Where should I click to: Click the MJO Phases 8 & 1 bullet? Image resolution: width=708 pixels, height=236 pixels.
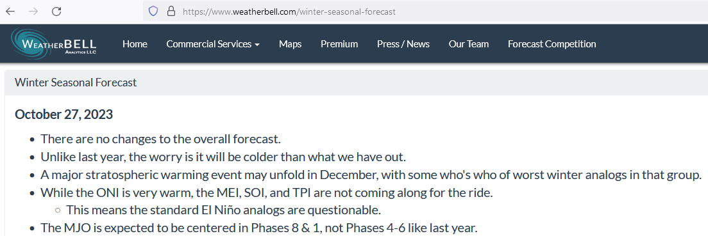coord(258,228)
